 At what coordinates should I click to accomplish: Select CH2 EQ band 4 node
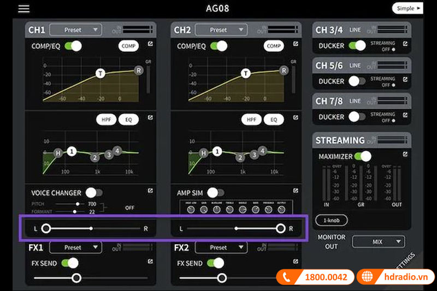262,151
